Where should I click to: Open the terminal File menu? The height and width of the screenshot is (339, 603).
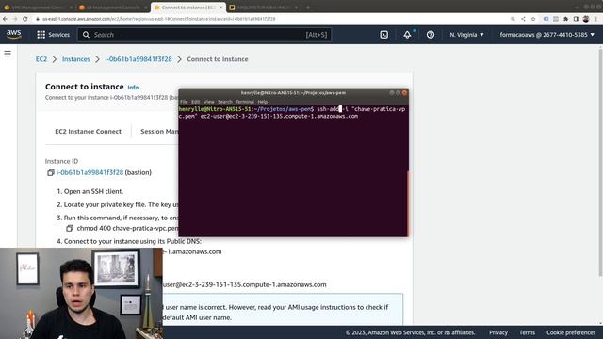[x=185, y=102]
